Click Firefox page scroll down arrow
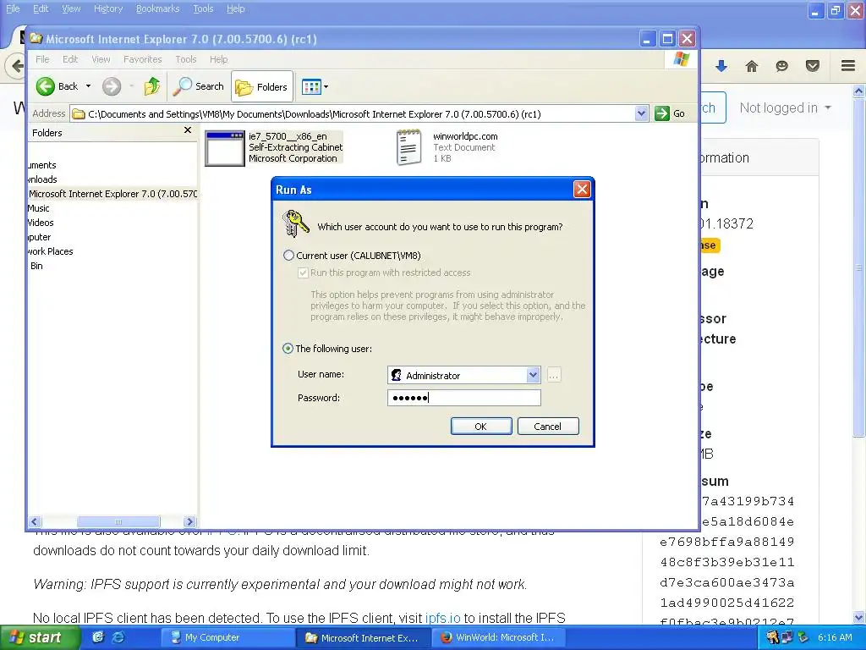 pyautogui.click(x=859, y=617)
